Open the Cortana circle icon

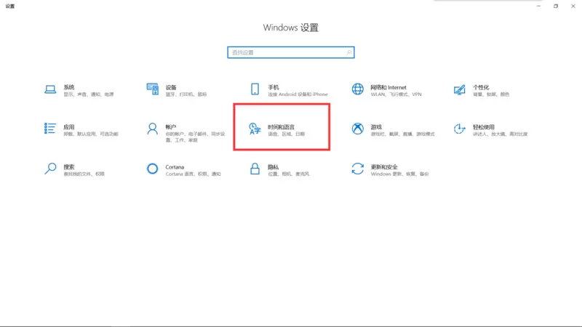tap(153, 169)
